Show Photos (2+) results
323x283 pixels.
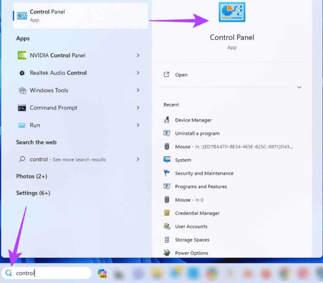tap(32, 176)
